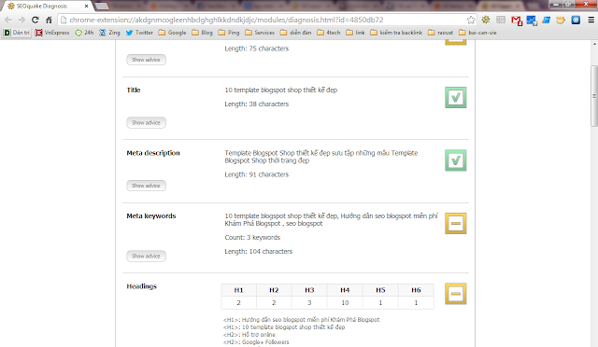Click the yellow warning icon for Meta keywords
This screenshot has width=598, height=347.
(x=456, y=223)
